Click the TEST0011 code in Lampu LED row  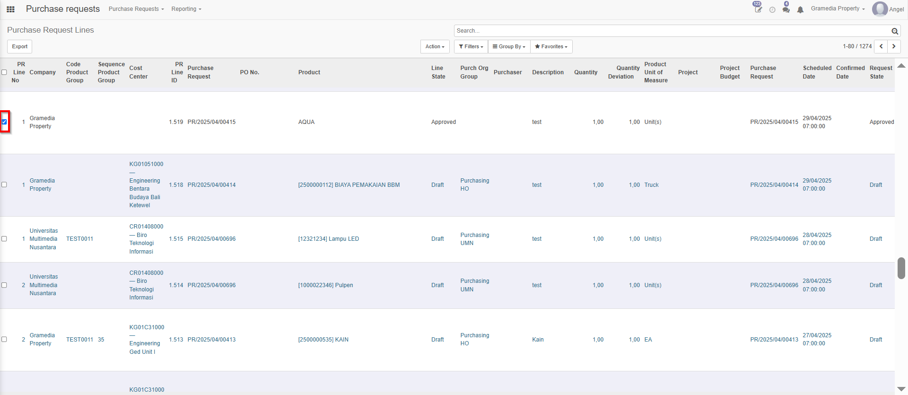pos(79,239)
